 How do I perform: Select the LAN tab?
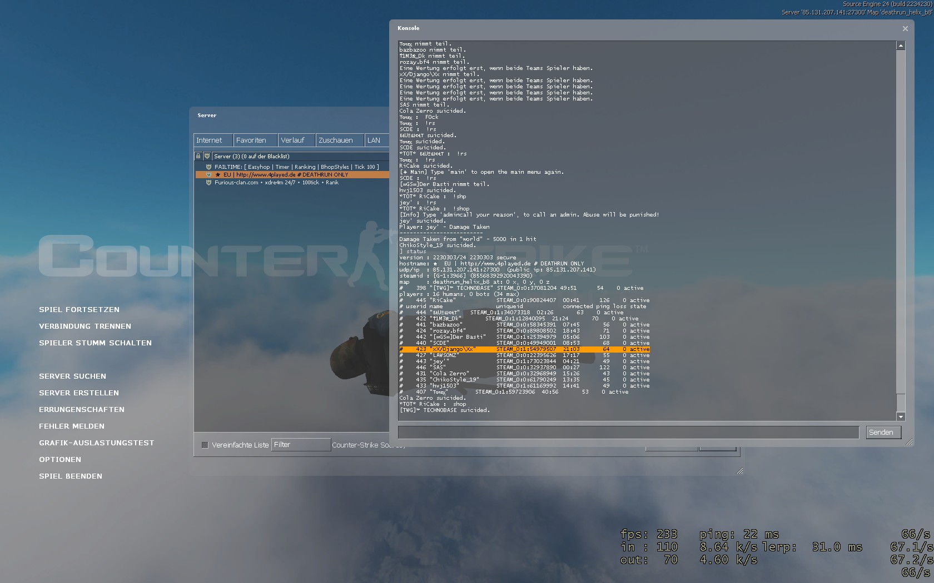377,140
